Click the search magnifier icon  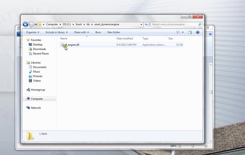pyautogui.click(x=200, y=24)
